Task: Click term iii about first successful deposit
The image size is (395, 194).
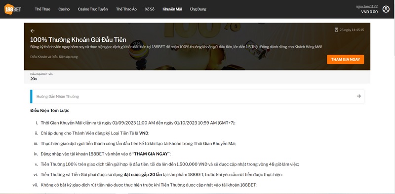Action: coord(138,144)
